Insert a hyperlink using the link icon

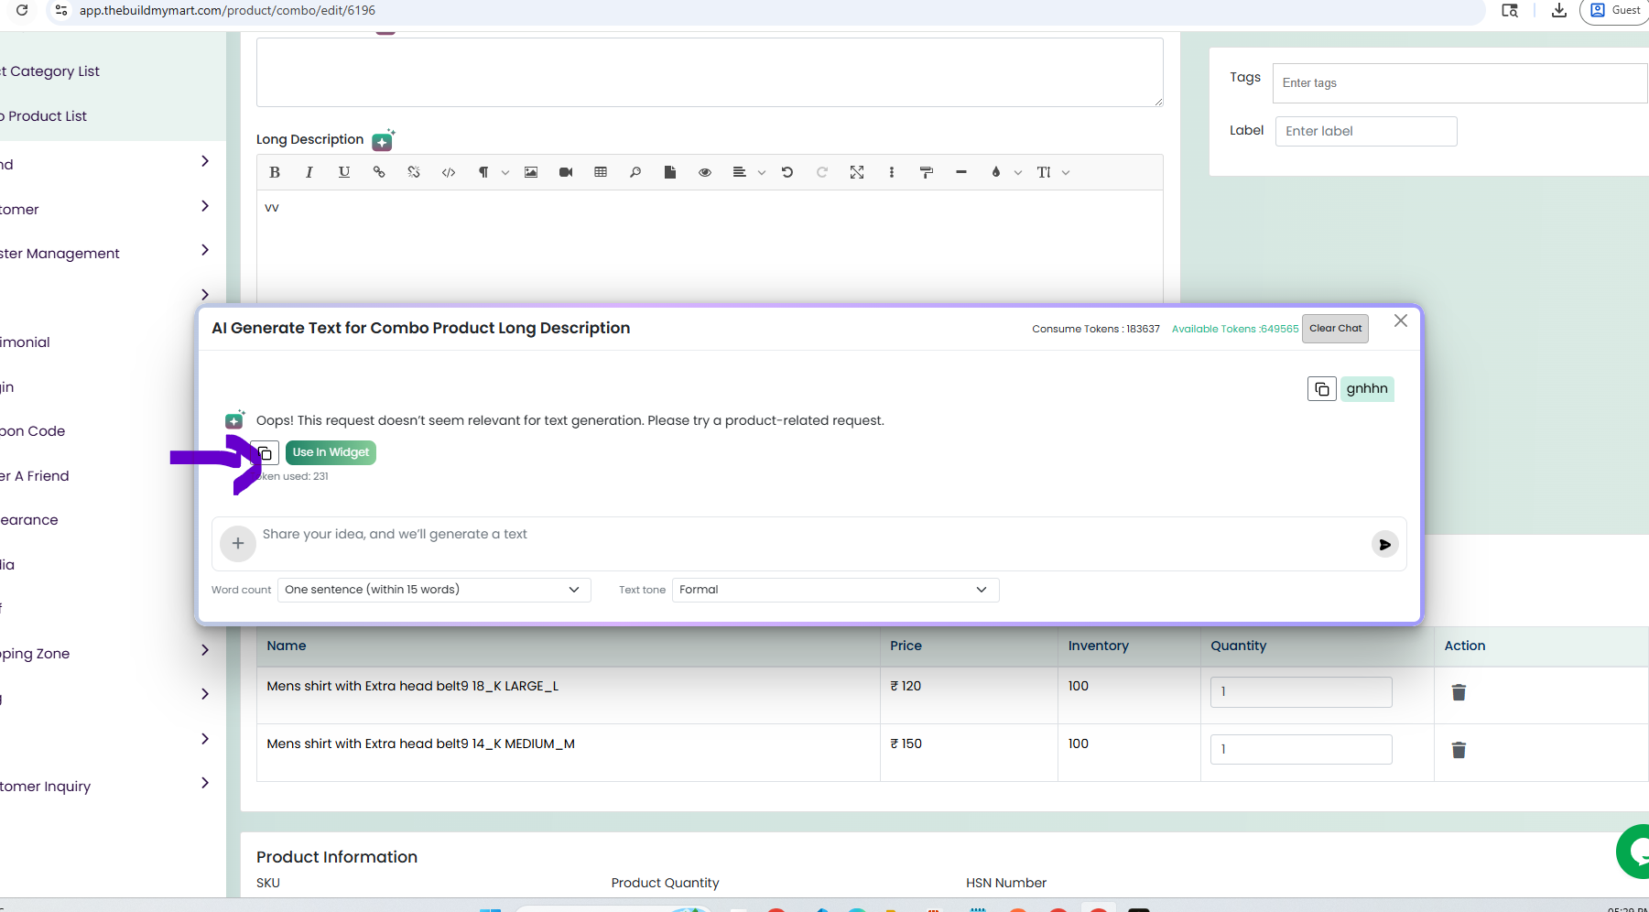(x=379, y=172)
